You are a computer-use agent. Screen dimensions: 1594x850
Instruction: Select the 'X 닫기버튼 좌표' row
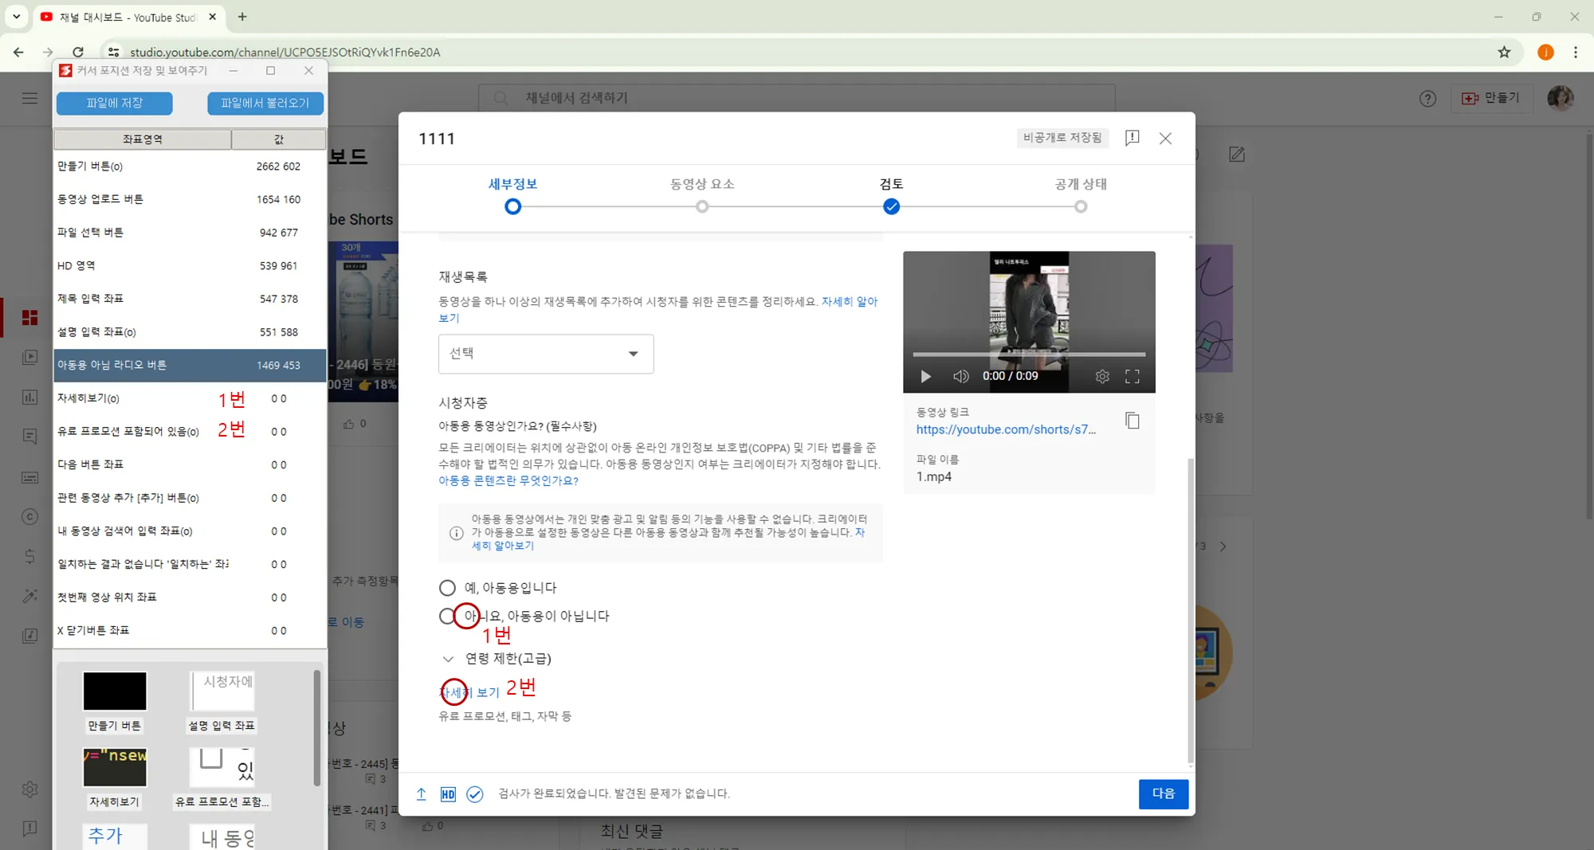click(x=190, y=630)
